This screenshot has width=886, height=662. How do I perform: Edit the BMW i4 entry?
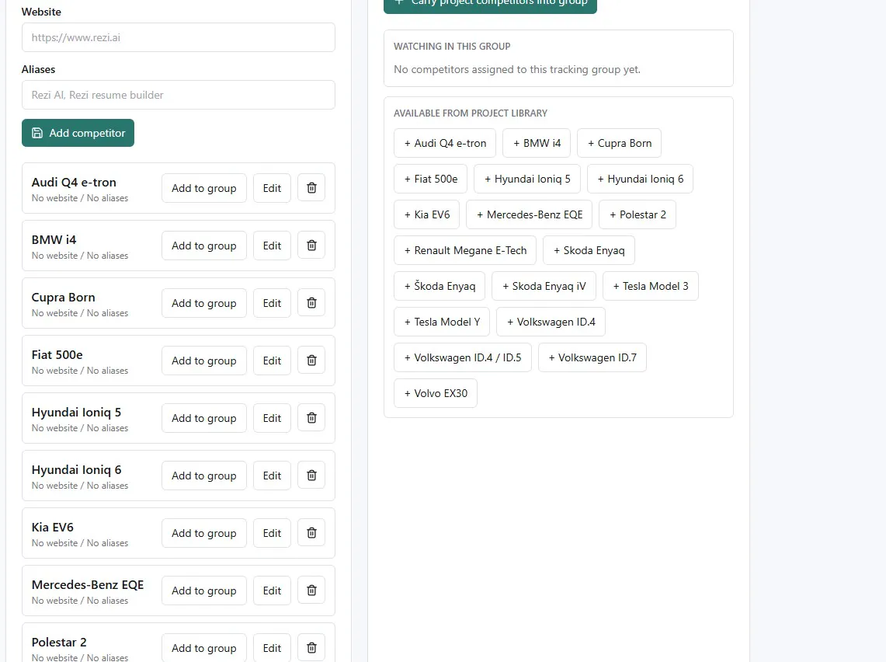(272, 246)
